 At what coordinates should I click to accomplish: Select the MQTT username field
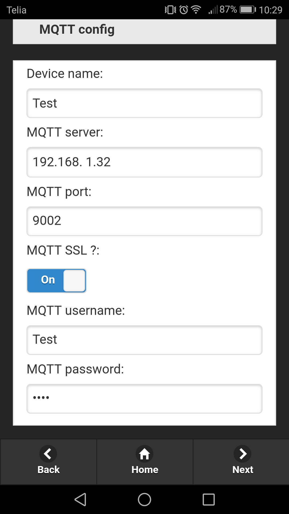coord(144,340)
